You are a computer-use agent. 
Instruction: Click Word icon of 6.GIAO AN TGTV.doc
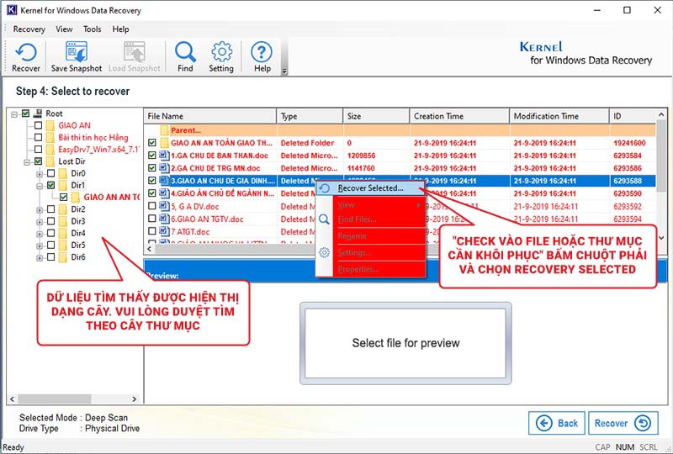[x=164, y=219]
